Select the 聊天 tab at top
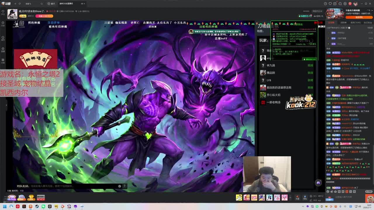The image size is (374, 210). tap(51, 3)
